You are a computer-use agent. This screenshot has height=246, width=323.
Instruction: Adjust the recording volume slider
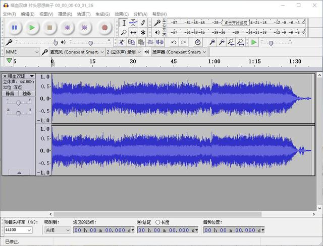[56, 43]
